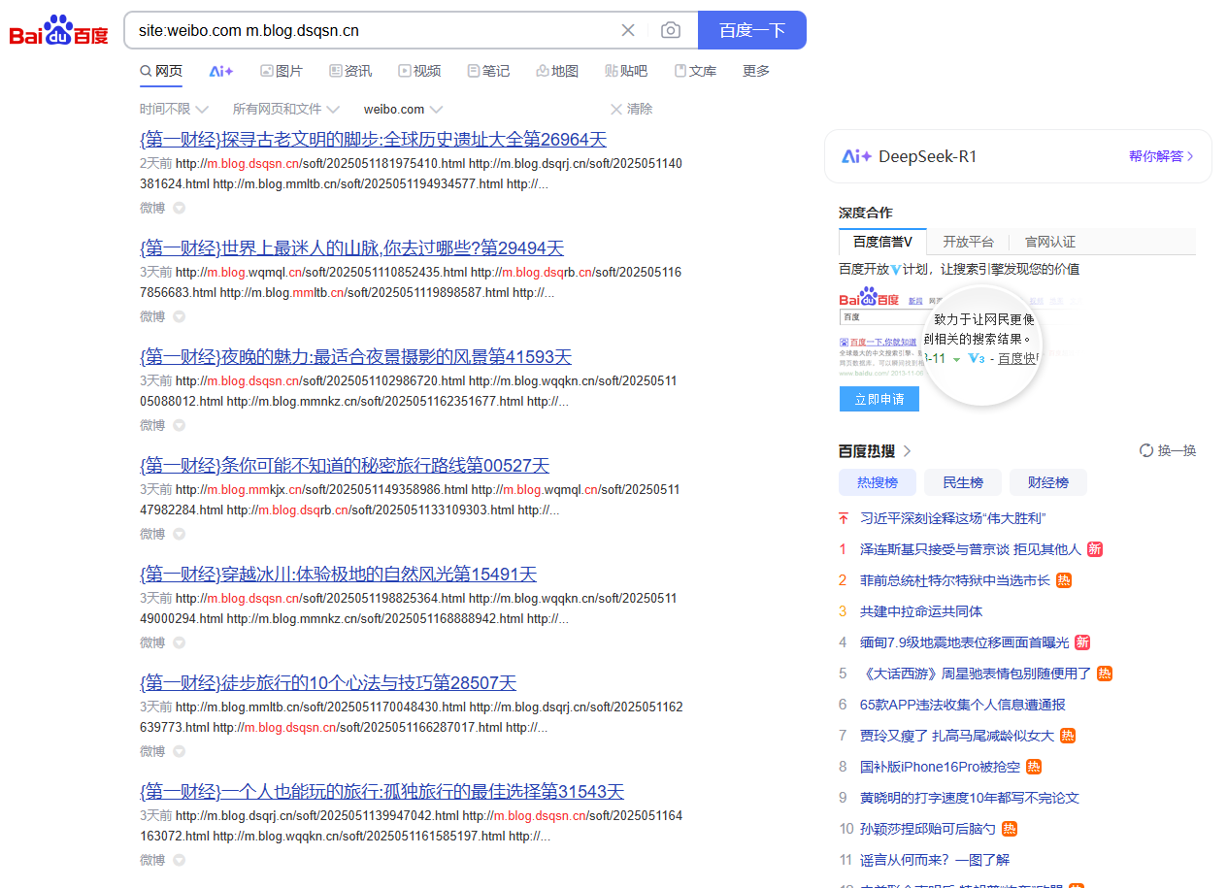Show 更多 search categories
This screenshot has height=888, width=1227.
tap(756, 71)
